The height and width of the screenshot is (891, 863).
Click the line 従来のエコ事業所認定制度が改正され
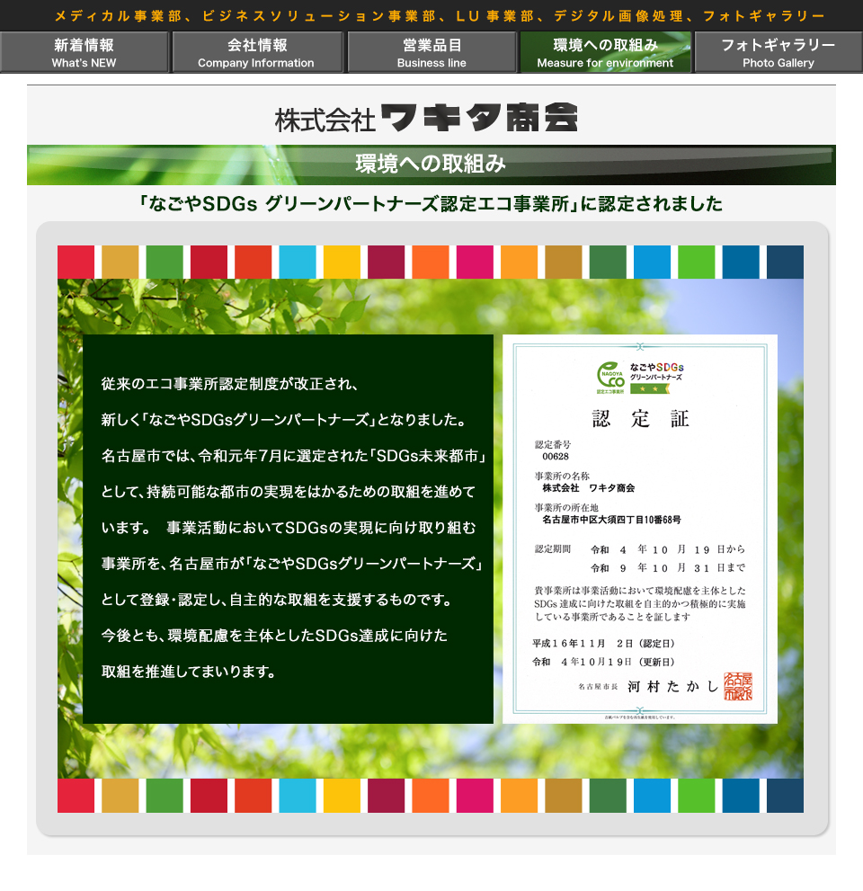coord(229,384)
